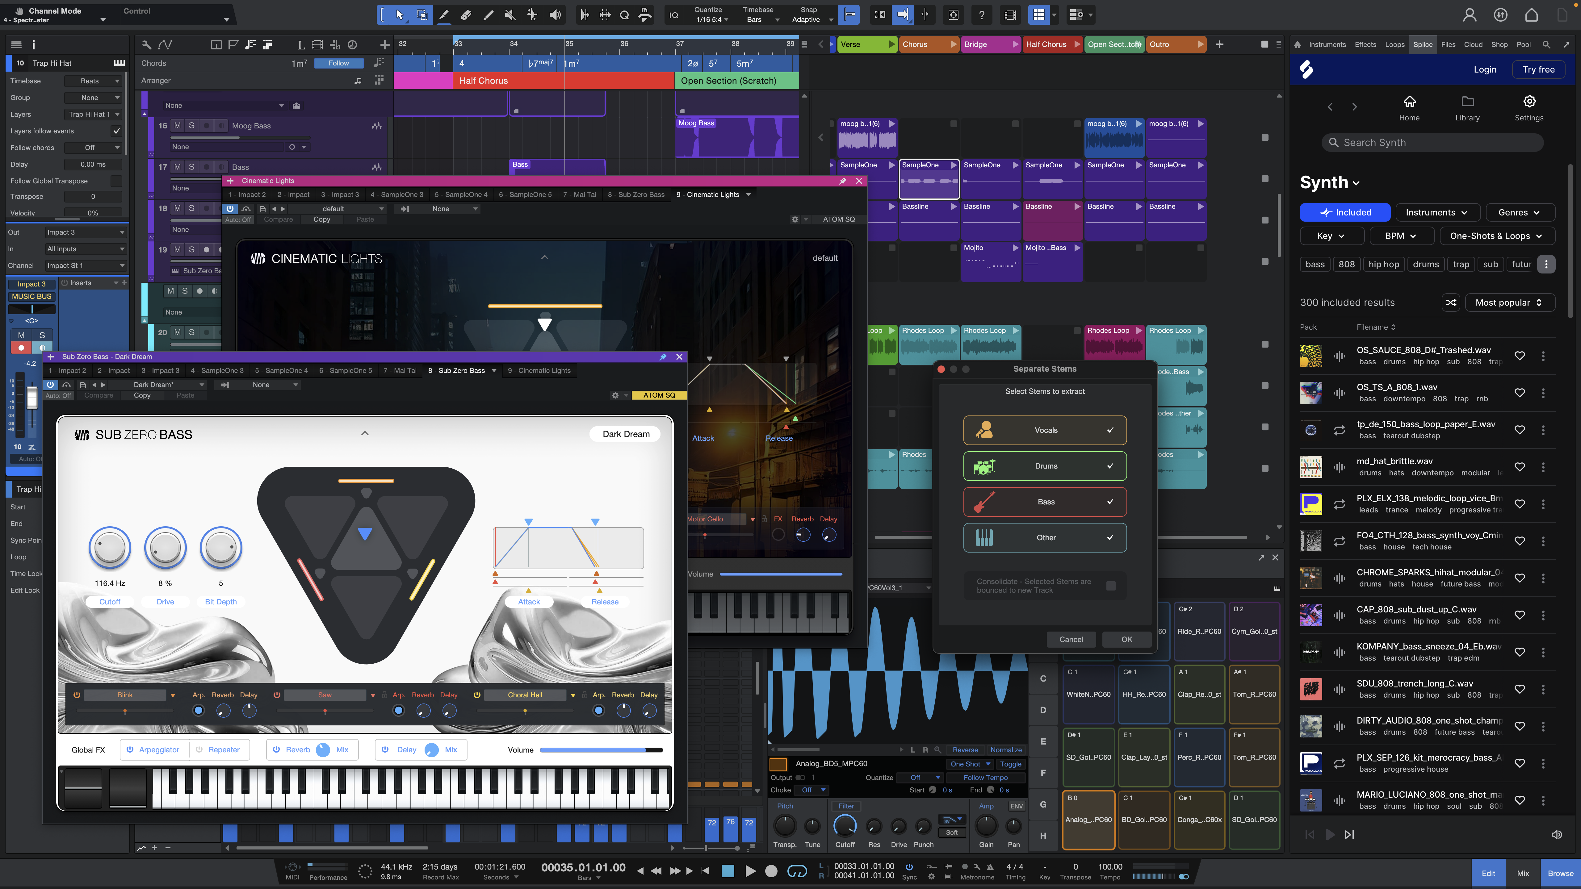Open the One Shot mode dropdown

click(970, 764)
